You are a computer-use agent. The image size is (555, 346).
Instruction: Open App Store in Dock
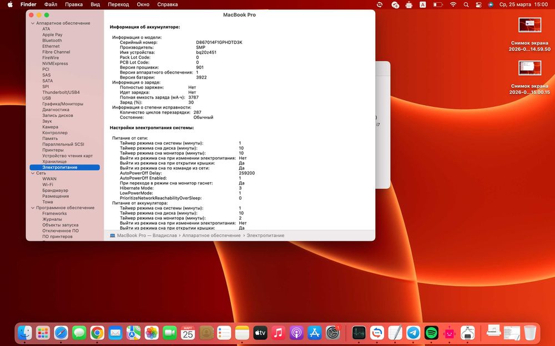(x=314, y=333)
